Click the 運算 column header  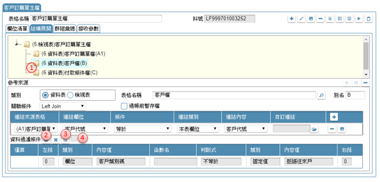pos(25,150)
